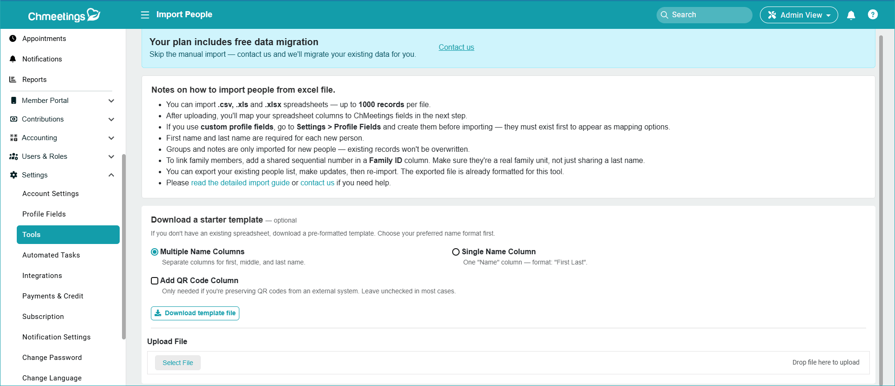
Task: Click the Appointments clock icon
Action: coord(13,39)
